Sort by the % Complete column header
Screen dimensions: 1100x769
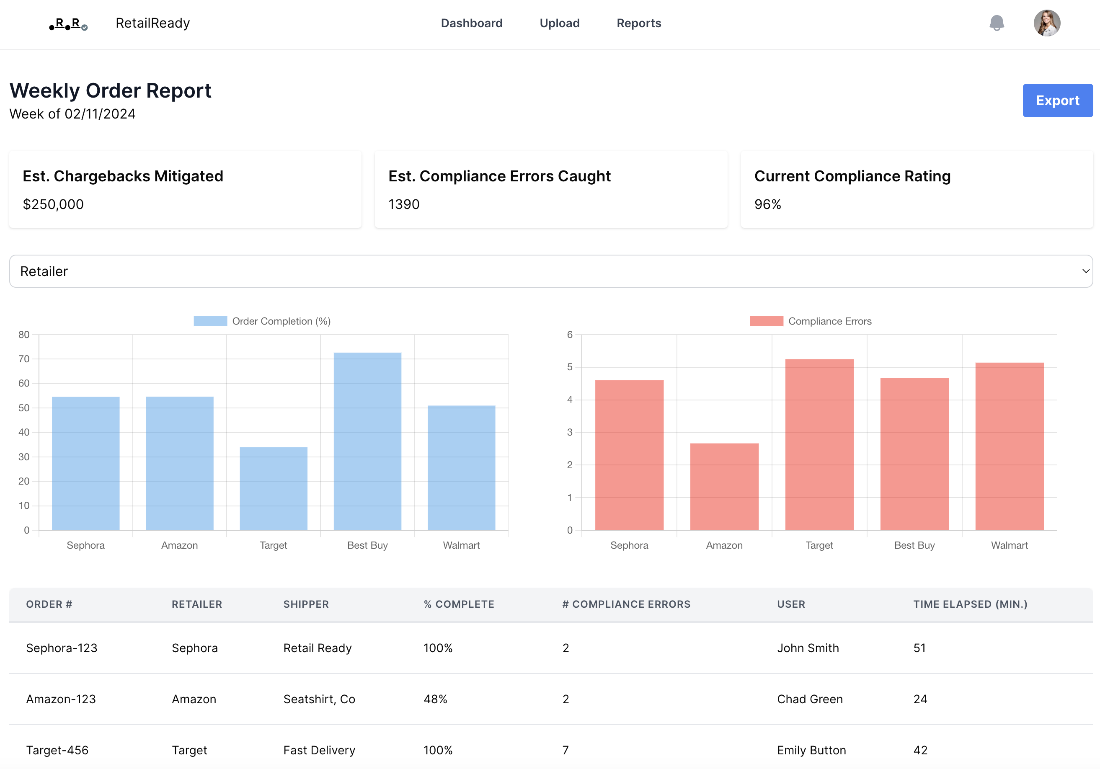[x=459, y=604]
